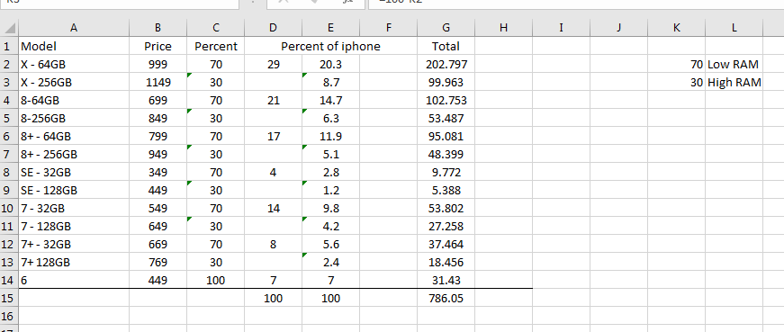The width and height of the screenshot is (784, 332).
Task: Select cell 'SE - 128GB'
Action: tap(74, 191)
